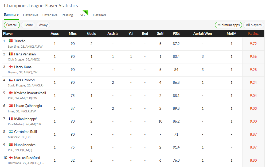
Task: Switch filter to Home matches
Action: point(28,25)
